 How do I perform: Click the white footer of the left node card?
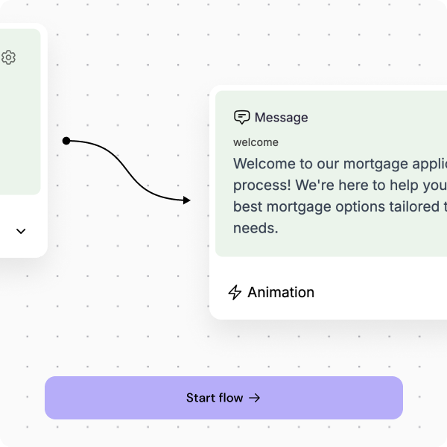23,226
